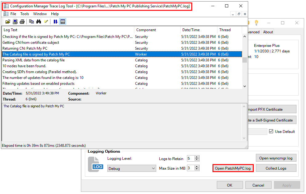306x194 pixels.
Task: Click the inner document restore button
Action: [x=239, y=14]
